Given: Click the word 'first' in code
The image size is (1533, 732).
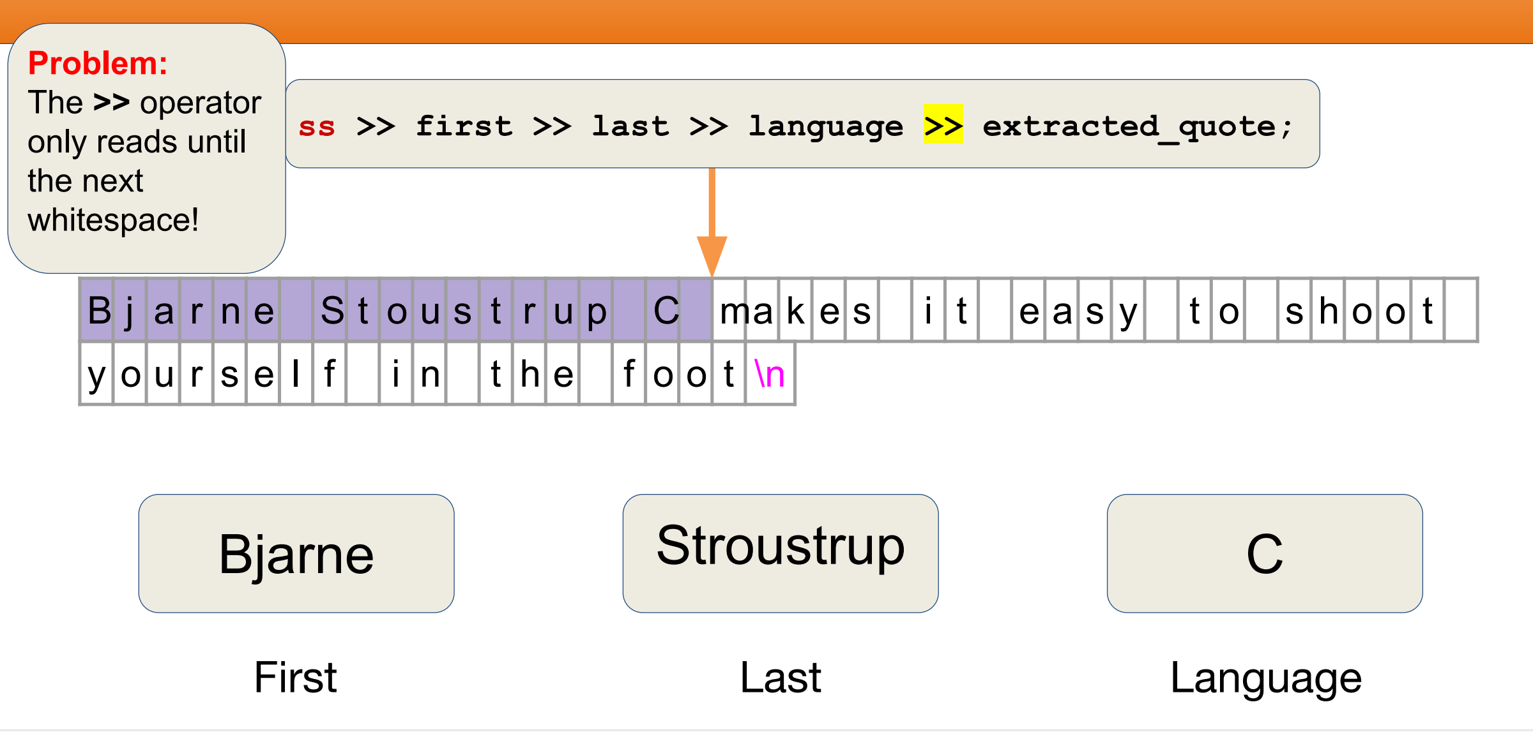Looking at the screenshot, I should (x=464, y=126).
